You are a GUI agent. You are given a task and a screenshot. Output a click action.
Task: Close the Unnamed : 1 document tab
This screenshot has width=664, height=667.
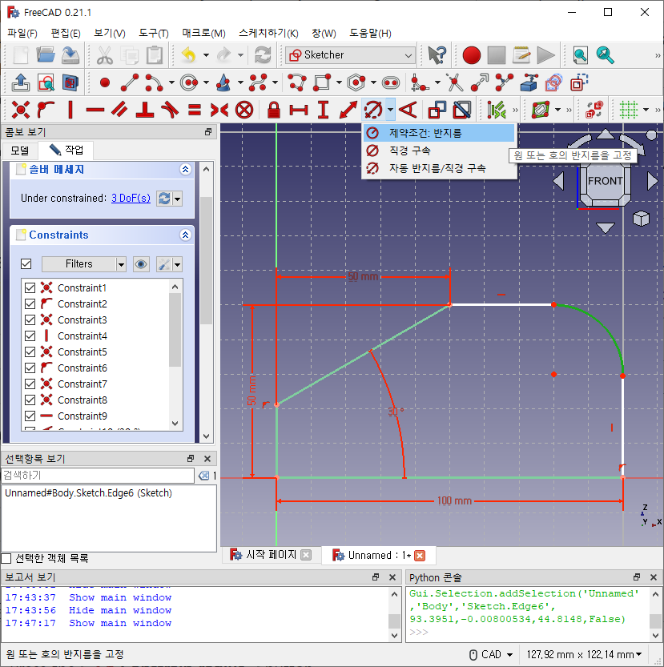click(420, 556)
